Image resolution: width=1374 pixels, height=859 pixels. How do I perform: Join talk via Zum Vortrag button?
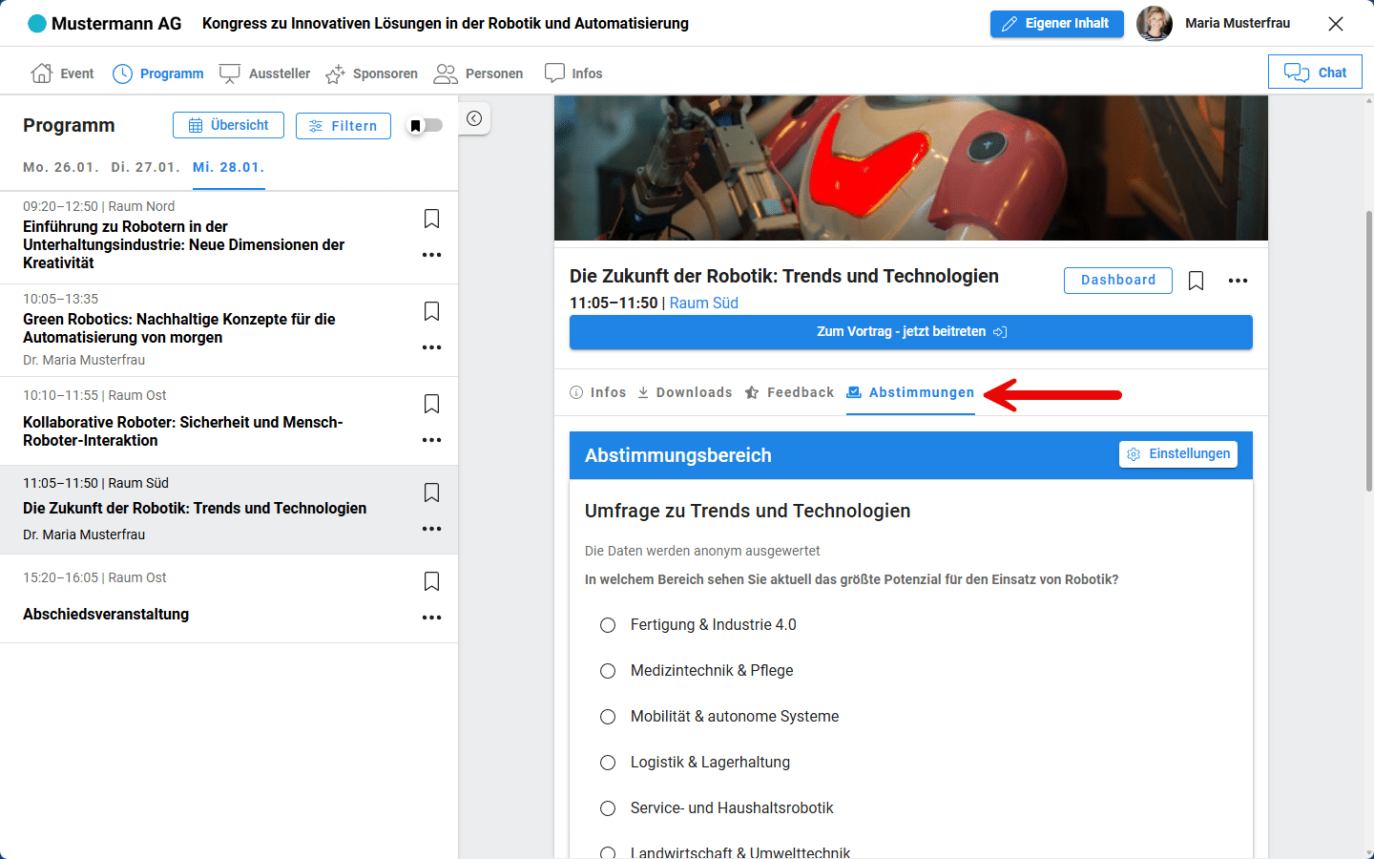pos(910,332)
